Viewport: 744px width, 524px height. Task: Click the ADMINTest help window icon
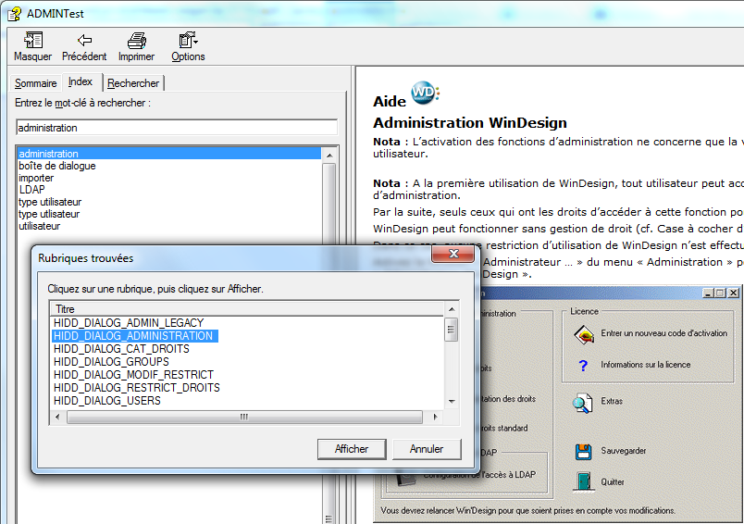click(14, 14)
